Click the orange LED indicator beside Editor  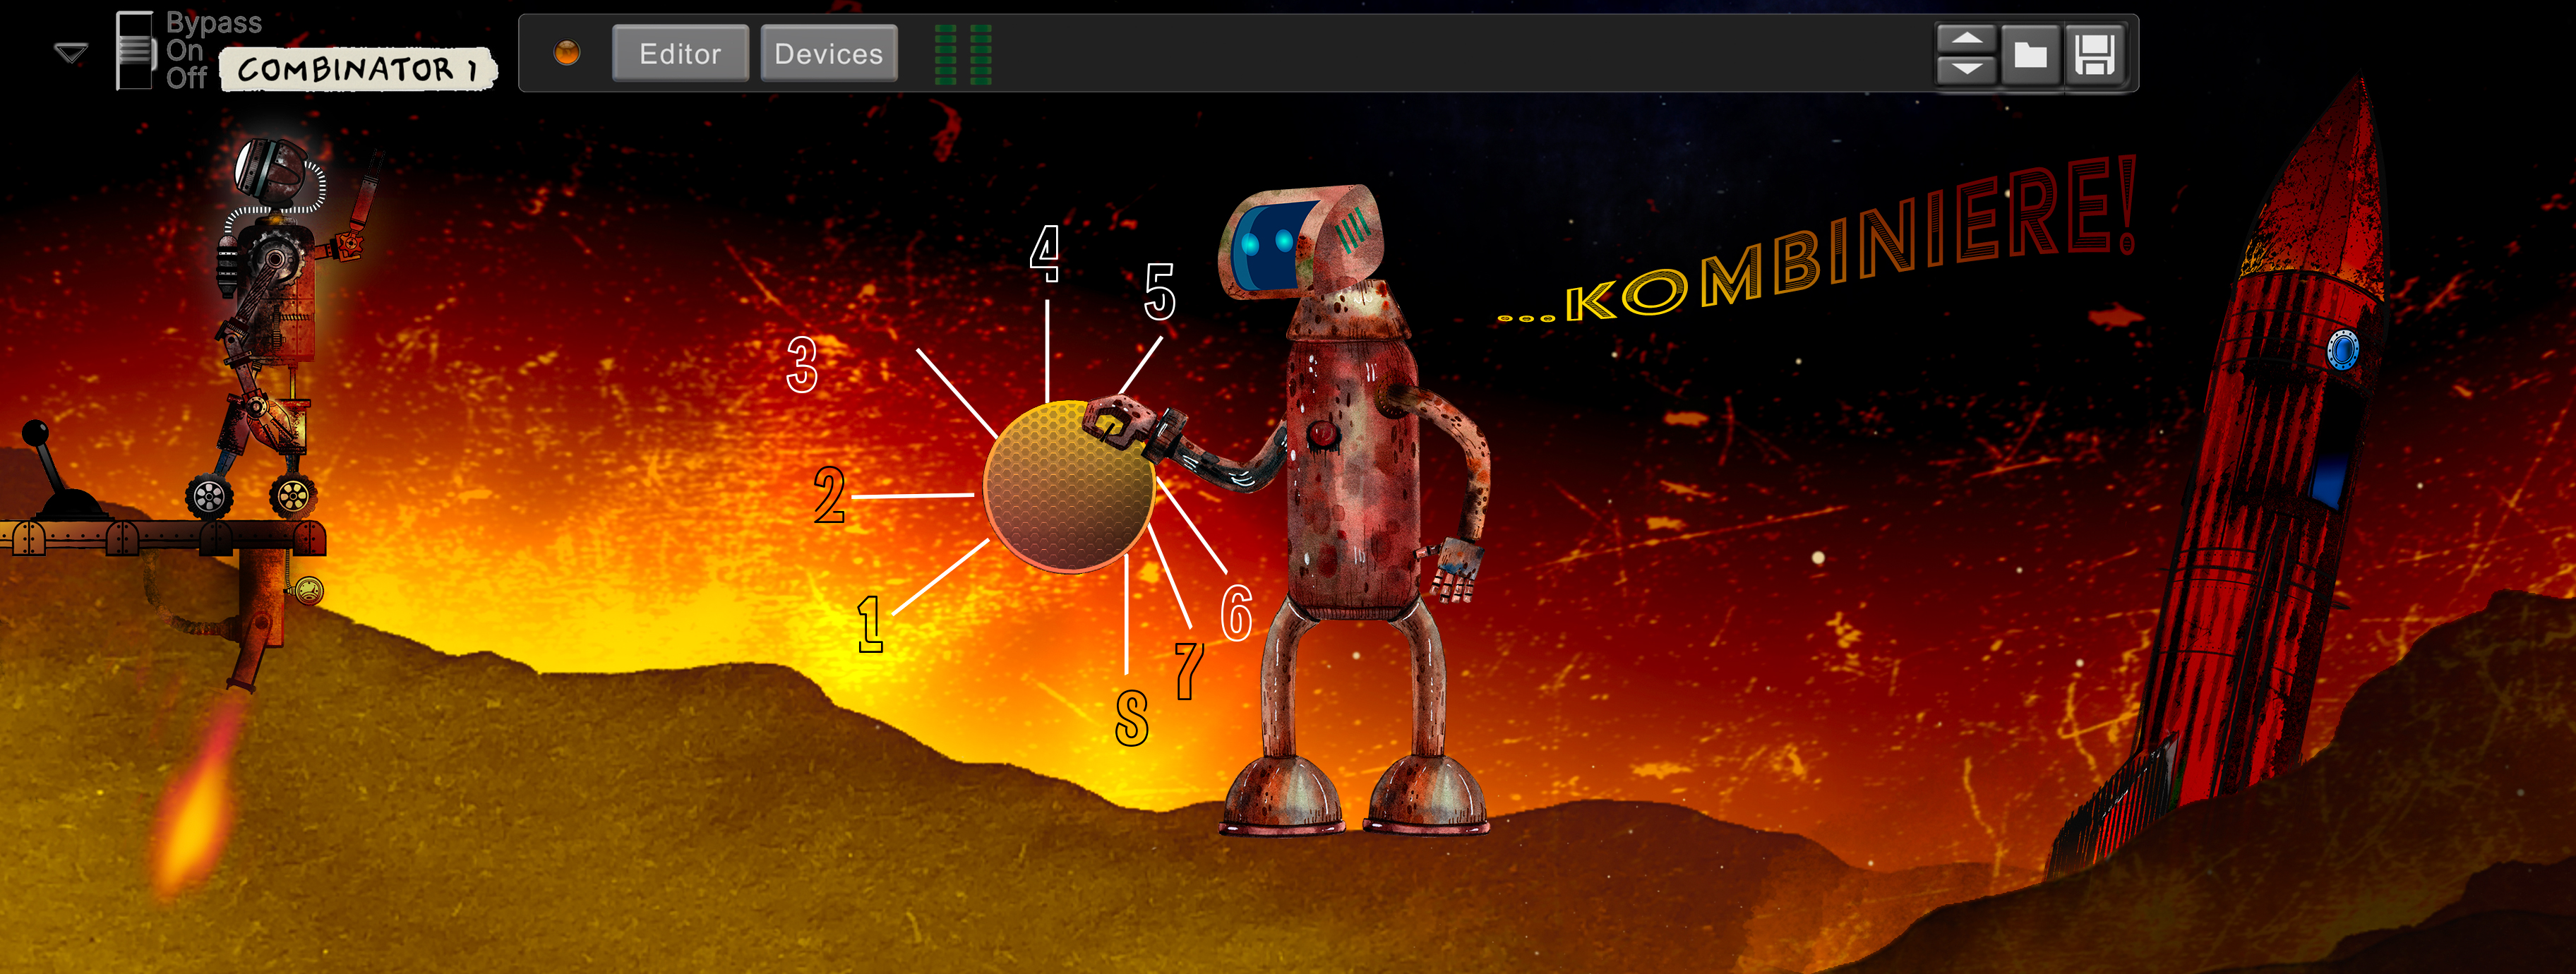click(x=567, y=53)
